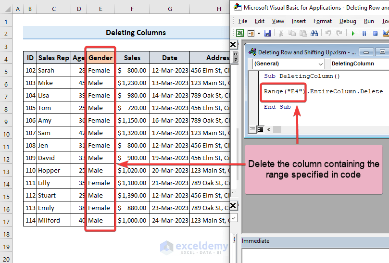Viewport: 389px width, 263px height.
Task: Select column F header in Excel
Action: click(x=132, y=9)
